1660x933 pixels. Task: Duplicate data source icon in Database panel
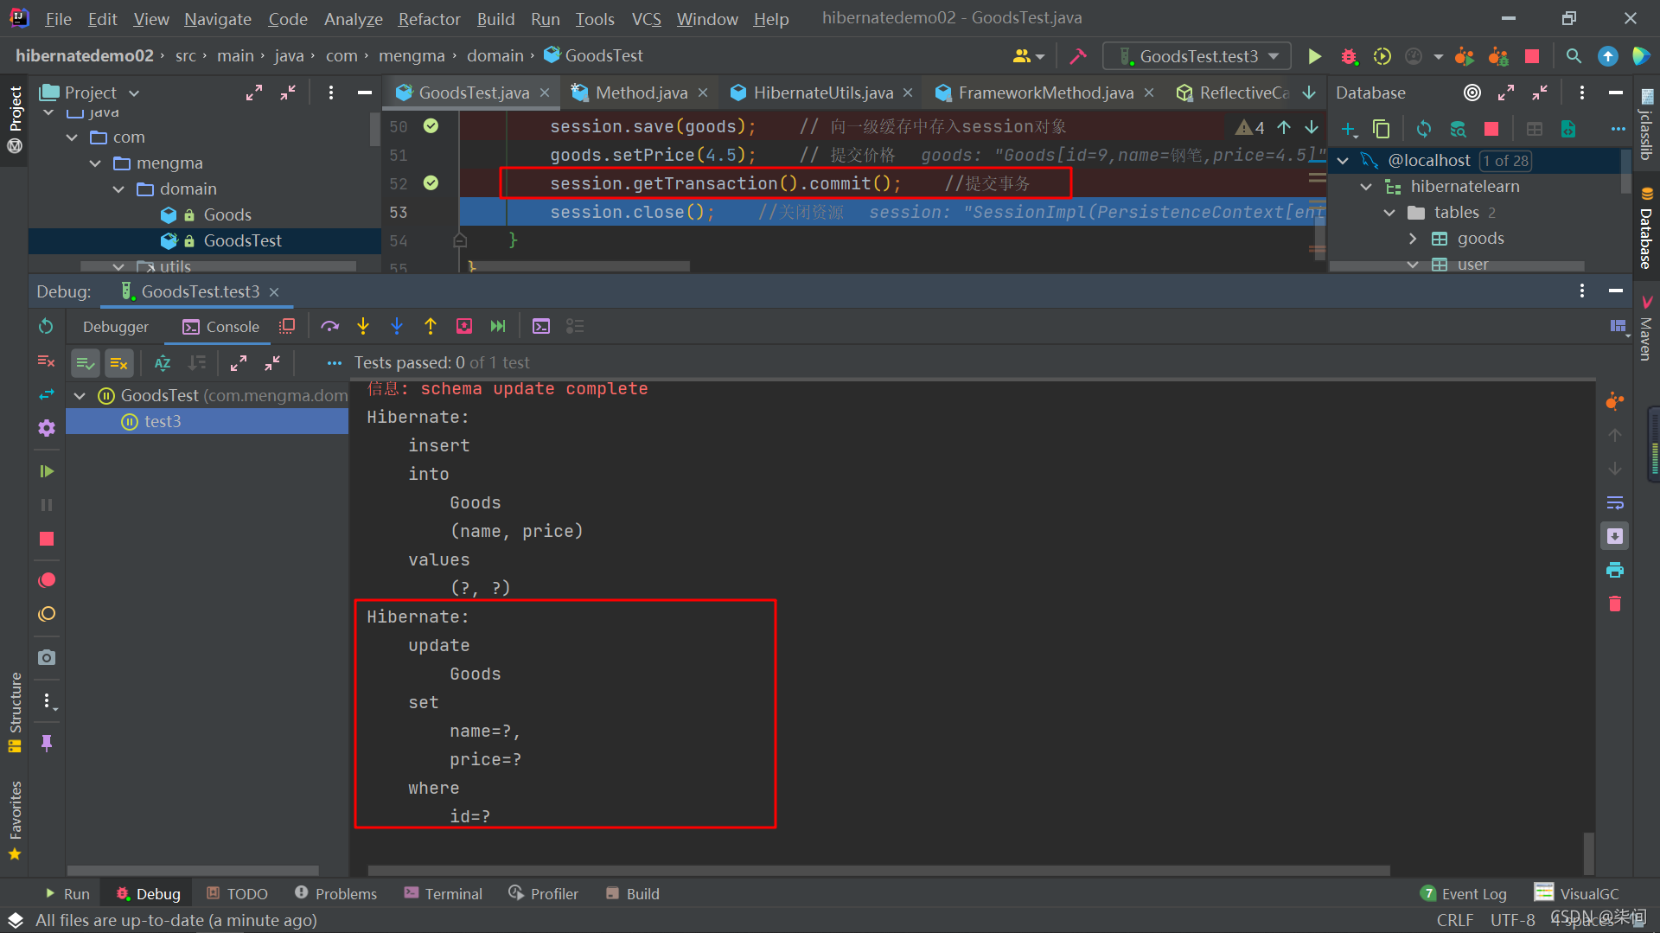[1382, 129]
